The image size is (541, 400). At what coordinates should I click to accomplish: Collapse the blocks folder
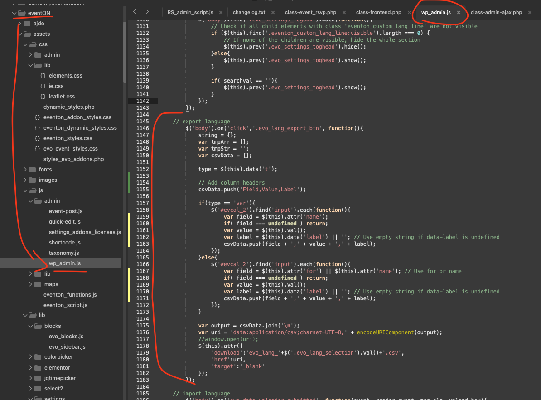click(x=30, y=326)
